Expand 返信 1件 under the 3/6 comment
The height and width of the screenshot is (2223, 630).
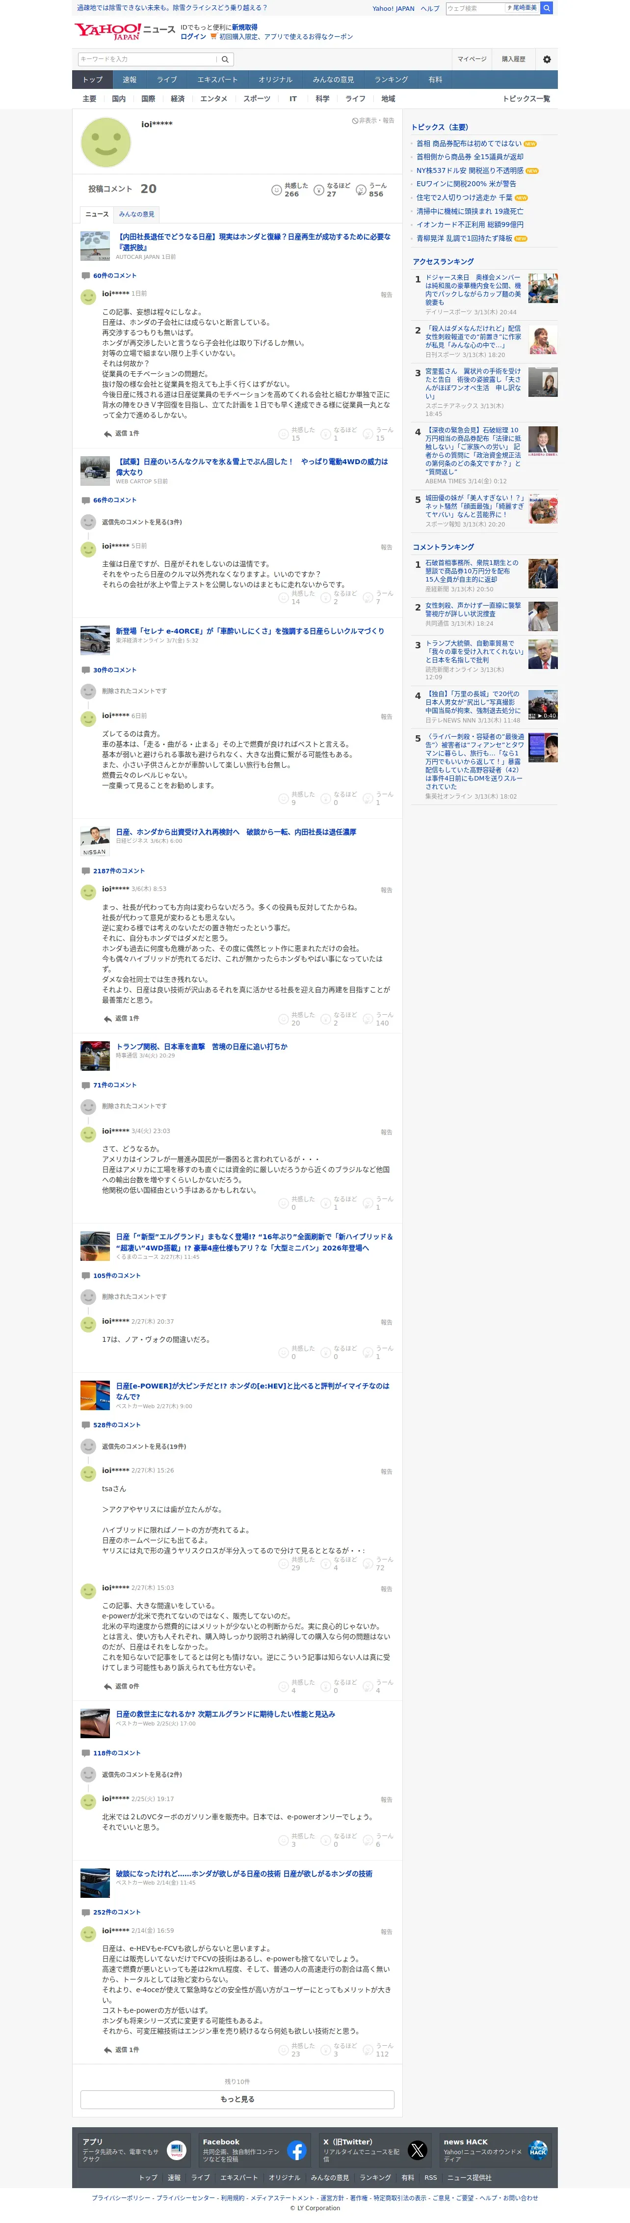pos(121,1018)
